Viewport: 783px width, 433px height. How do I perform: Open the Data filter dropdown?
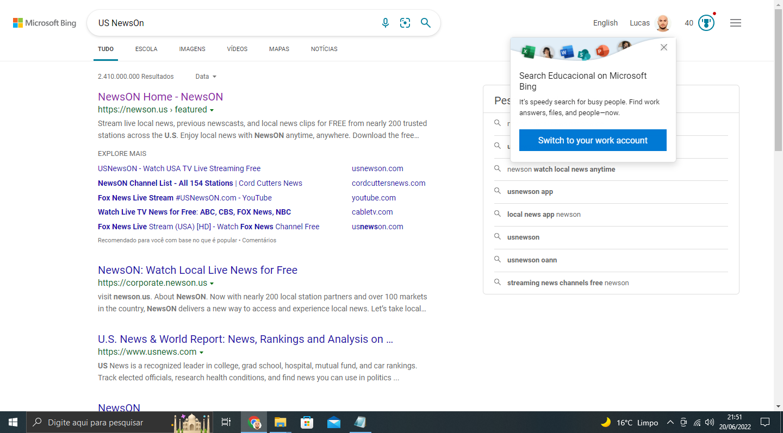tap(206, 77)
